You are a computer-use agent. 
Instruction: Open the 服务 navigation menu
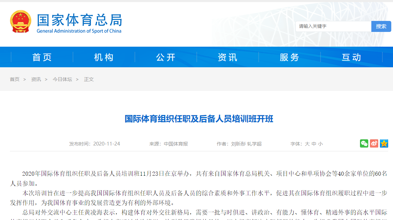tap(290, 57)
